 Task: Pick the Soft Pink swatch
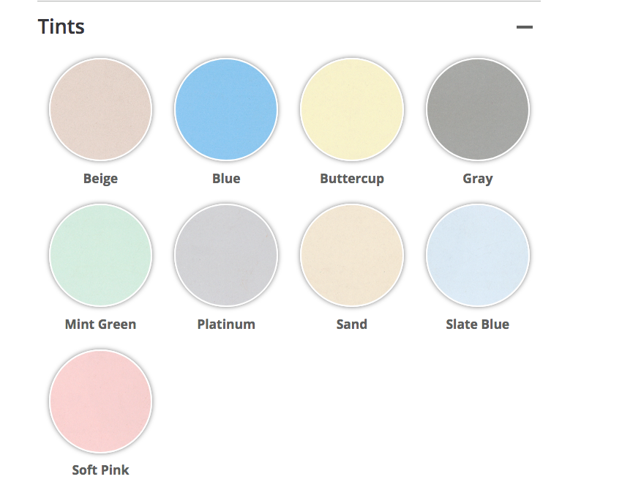coord(100,401)
